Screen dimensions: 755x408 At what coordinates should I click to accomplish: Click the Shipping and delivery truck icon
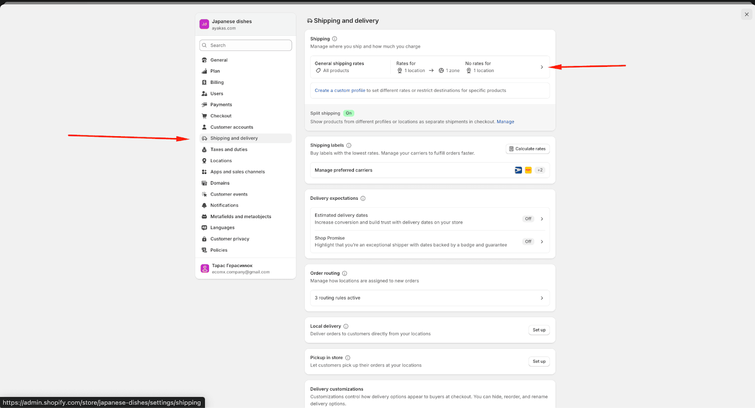(204, 138)
